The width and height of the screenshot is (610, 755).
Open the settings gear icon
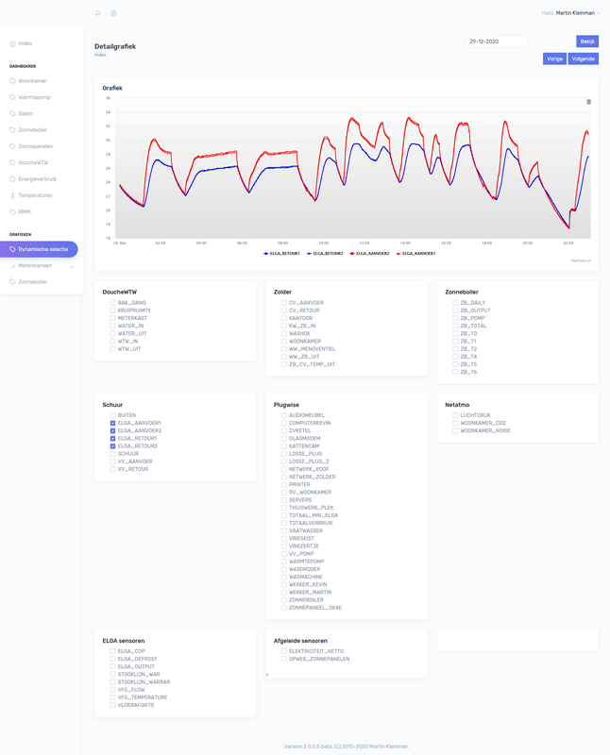[113, 13]
